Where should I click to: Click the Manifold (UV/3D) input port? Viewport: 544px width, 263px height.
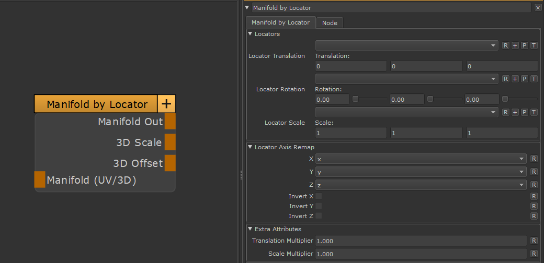point(40,180)
